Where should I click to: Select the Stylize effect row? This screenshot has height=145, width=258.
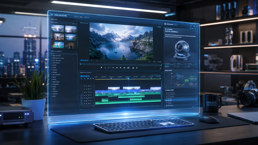[x=64, y=87]
